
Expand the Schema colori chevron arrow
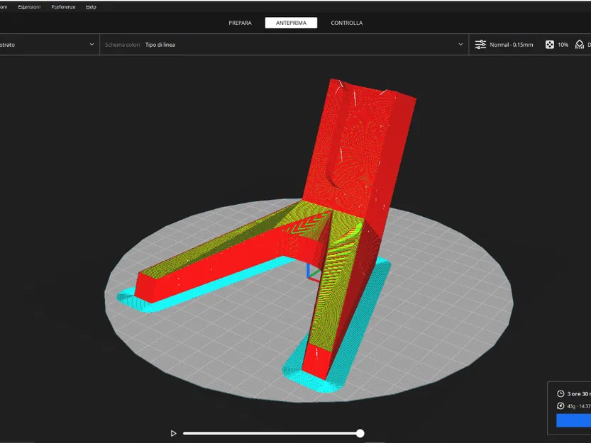click(x=460, y=45)
